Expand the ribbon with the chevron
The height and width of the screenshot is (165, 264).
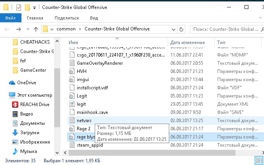pyautogui.click(x=260, y=18)
